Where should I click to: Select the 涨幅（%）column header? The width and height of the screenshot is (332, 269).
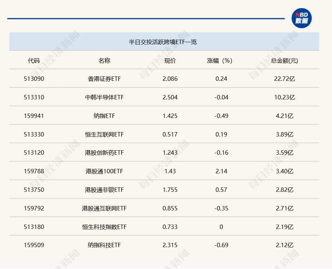click(220, 61)
